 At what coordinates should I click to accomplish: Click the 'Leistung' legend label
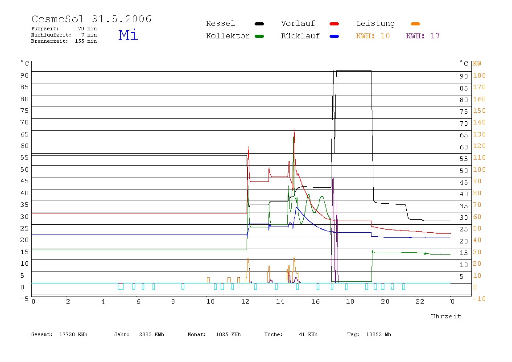376,24
